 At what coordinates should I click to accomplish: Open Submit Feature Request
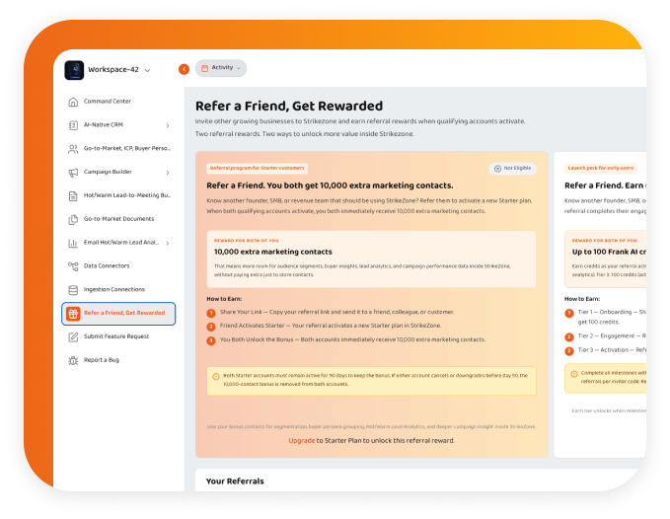(x=118, y=336)
